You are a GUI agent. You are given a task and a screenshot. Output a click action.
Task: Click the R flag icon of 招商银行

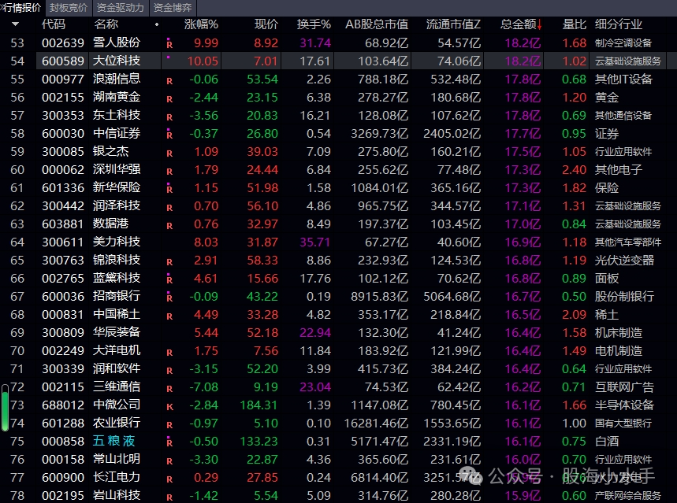point(169,297)
